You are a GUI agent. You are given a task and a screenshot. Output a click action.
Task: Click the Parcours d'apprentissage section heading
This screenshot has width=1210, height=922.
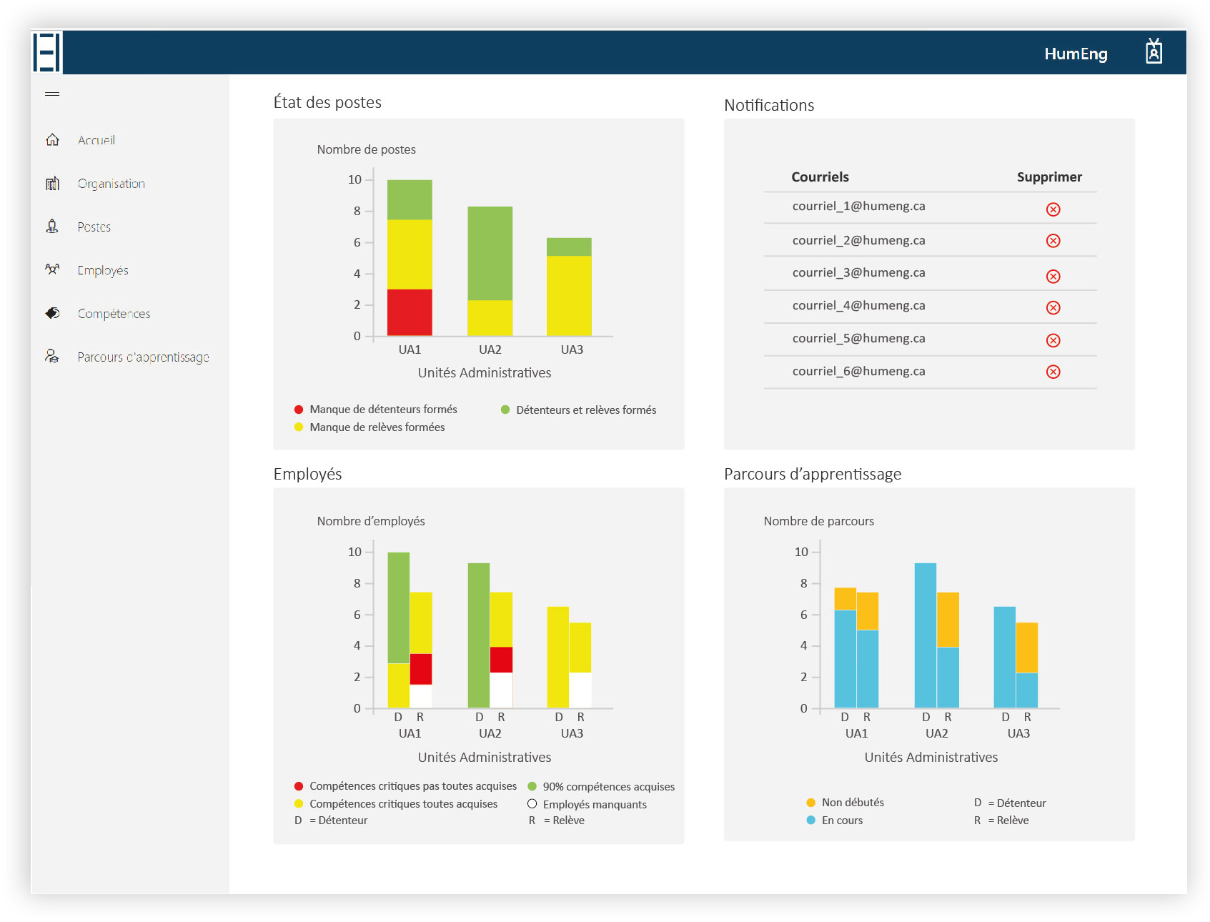pos(813,474)
